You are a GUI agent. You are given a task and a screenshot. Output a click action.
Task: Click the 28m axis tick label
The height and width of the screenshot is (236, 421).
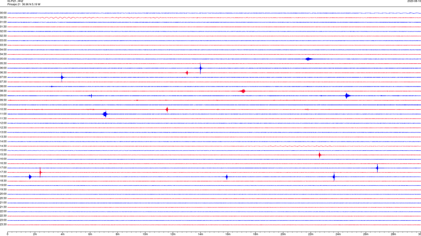click(393, 234)
